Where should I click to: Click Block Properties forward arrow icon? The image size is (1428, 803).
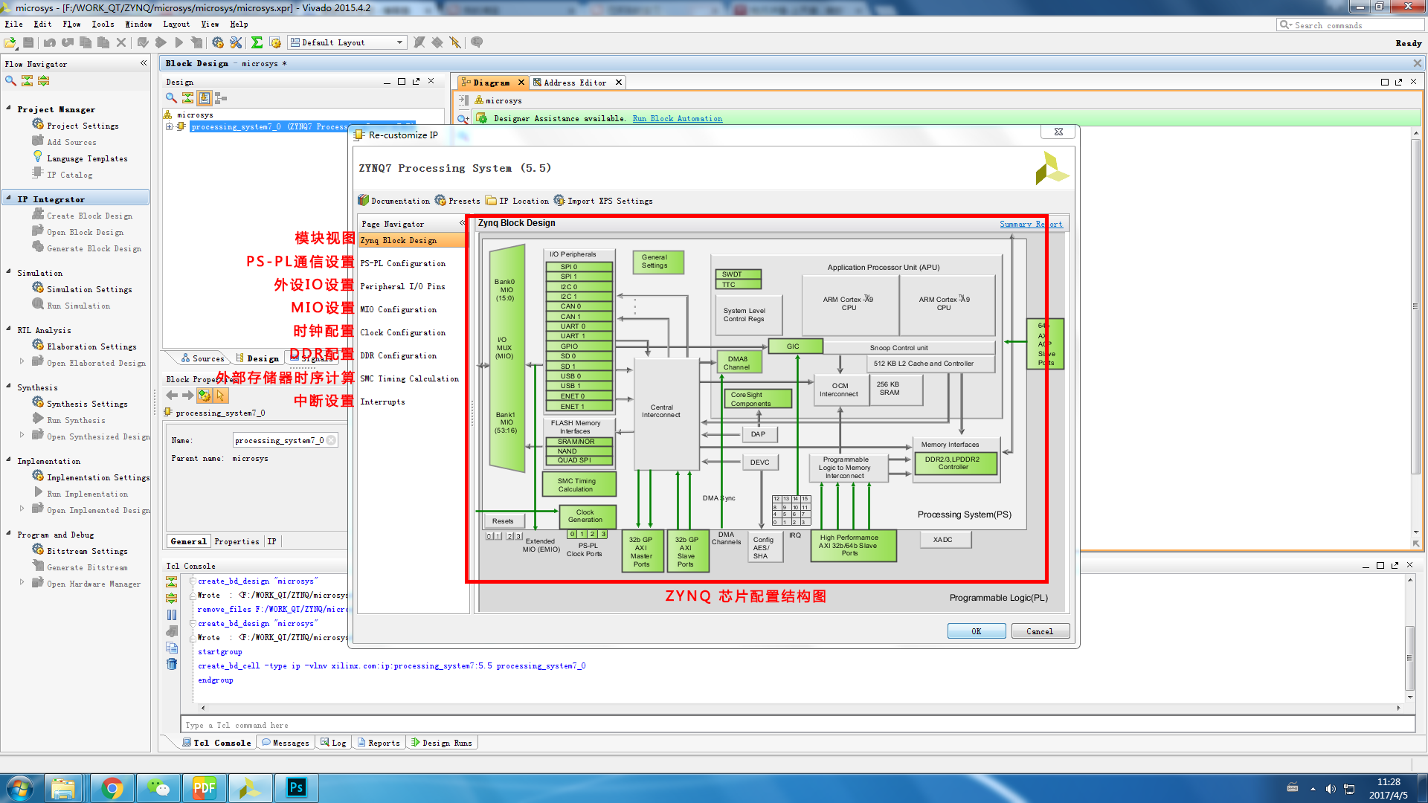pos(188,396)
